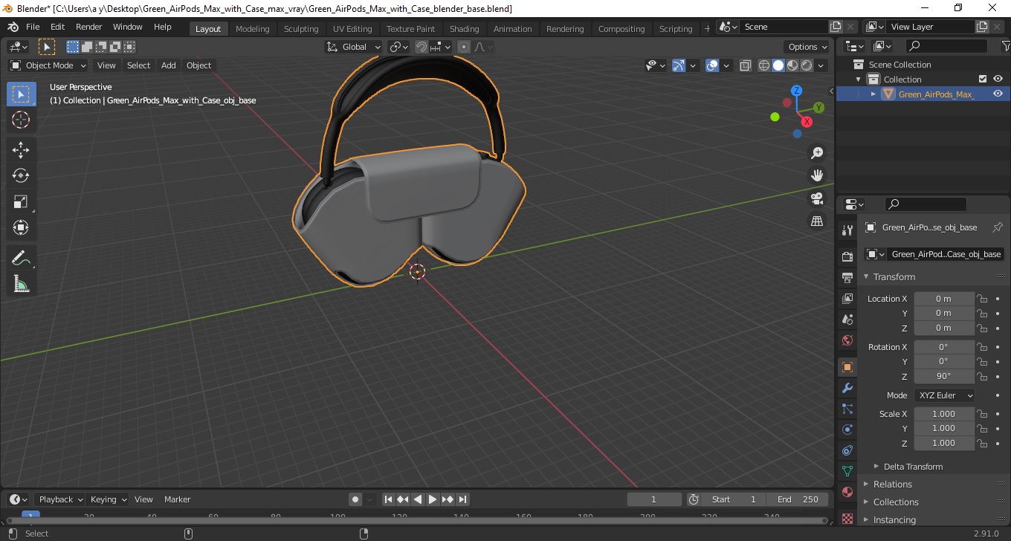Toggle pin icon in Properties header

coord(998,227)
